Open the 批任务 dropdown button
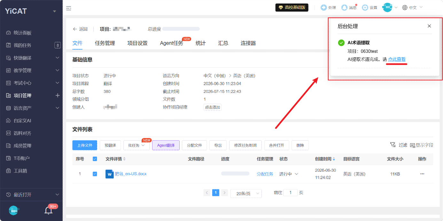The width and height of the screenshot is (443, 221). click(x=136, y=145)
